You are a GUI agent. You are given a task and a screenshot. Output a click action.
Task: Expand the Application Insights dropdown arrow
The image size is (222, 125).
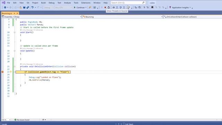point(190,8)
